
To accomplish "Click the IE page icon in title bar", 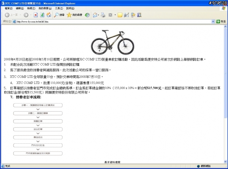I will (x=3, y=3).
